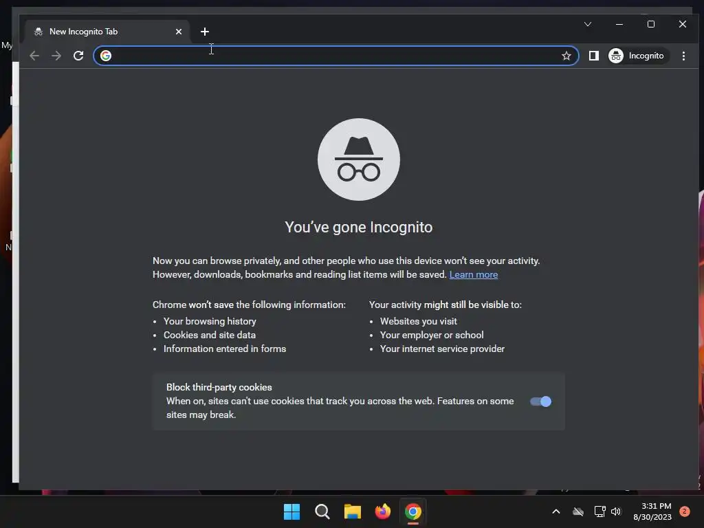Open network settings tray icon
Screen dimensions: 704x528
(x=599, y=511)
